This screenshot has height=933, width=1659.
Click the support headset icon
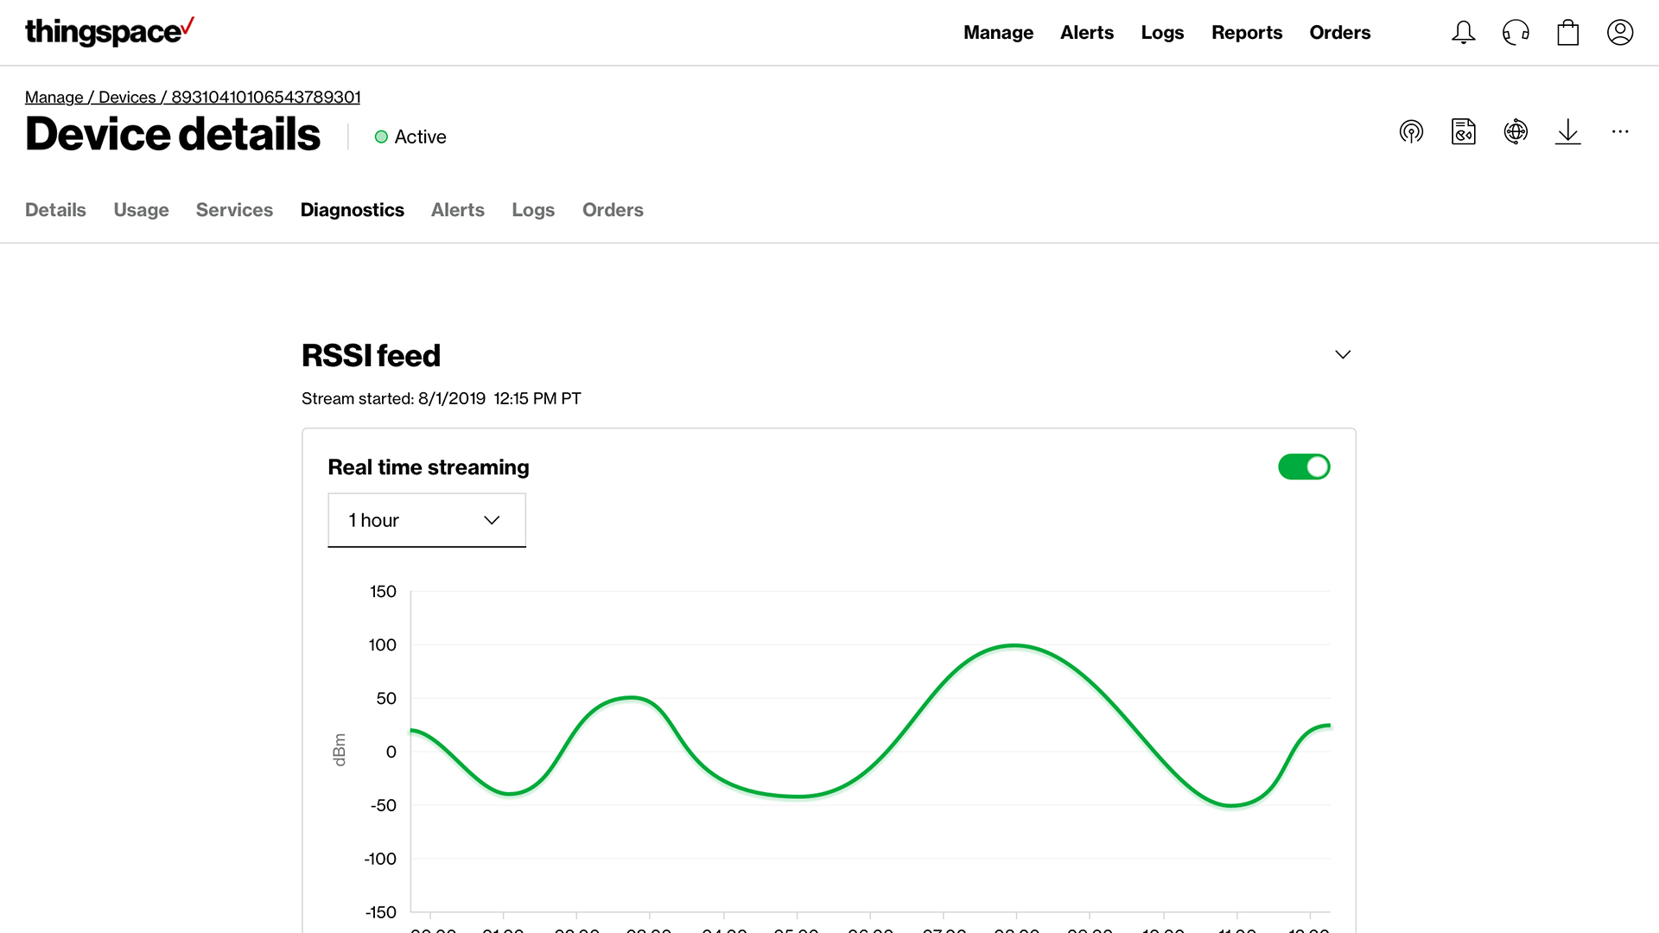tap(1516, 33)
